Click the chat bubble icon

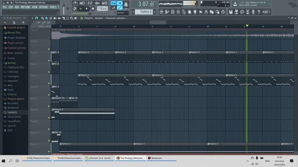click(x=242, y=12)
